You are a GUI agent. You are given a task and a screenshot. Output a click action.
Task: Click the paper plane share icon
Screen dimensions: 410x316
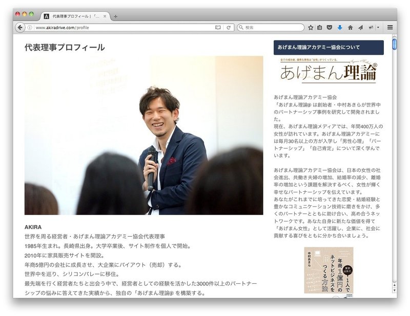click(x=361, y=28)
